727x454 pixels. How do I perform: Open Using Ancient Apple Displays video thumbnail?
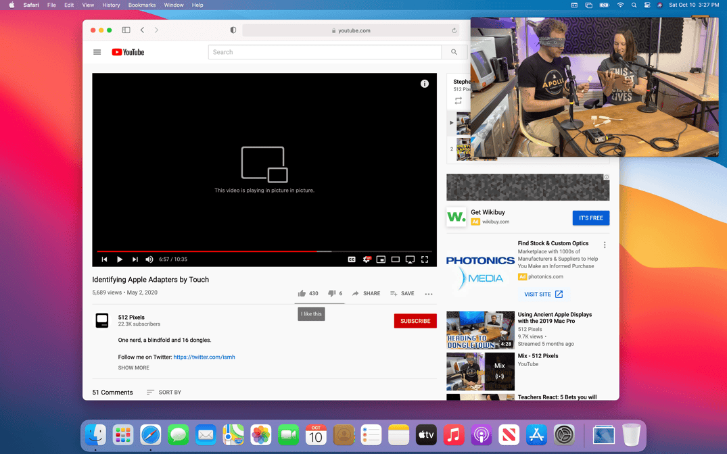click(x=480, y=330)
